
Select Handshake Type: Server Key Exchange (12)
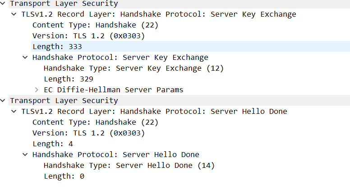[134, 68]
